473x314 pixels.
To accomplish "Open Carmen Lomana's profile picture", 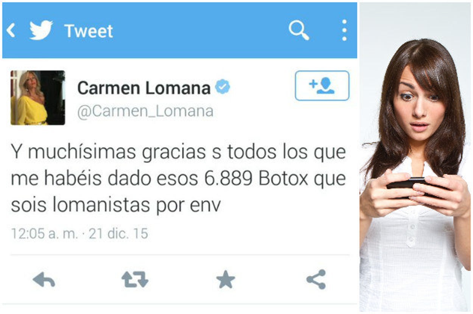I will 38,98.
